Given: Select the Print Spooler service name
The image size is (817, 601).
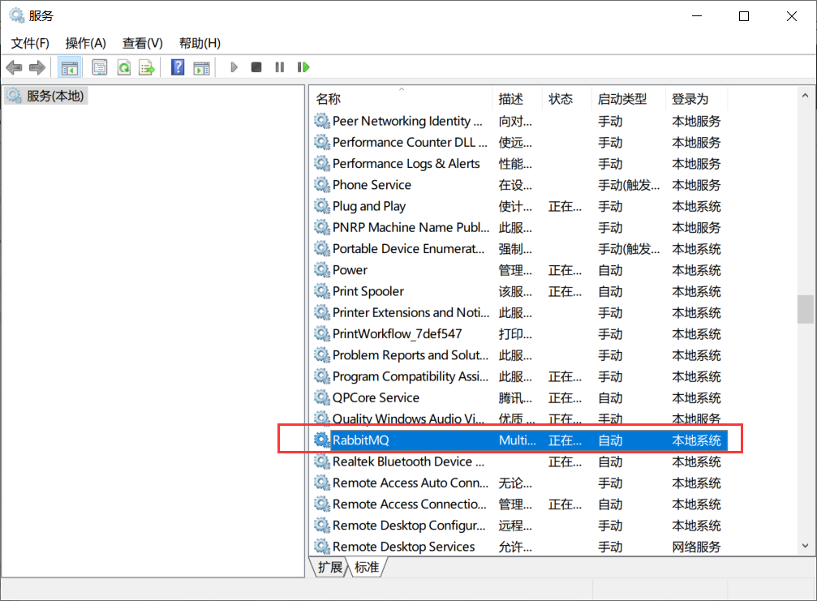Looking at the screenshot, I should coord(368,291).
